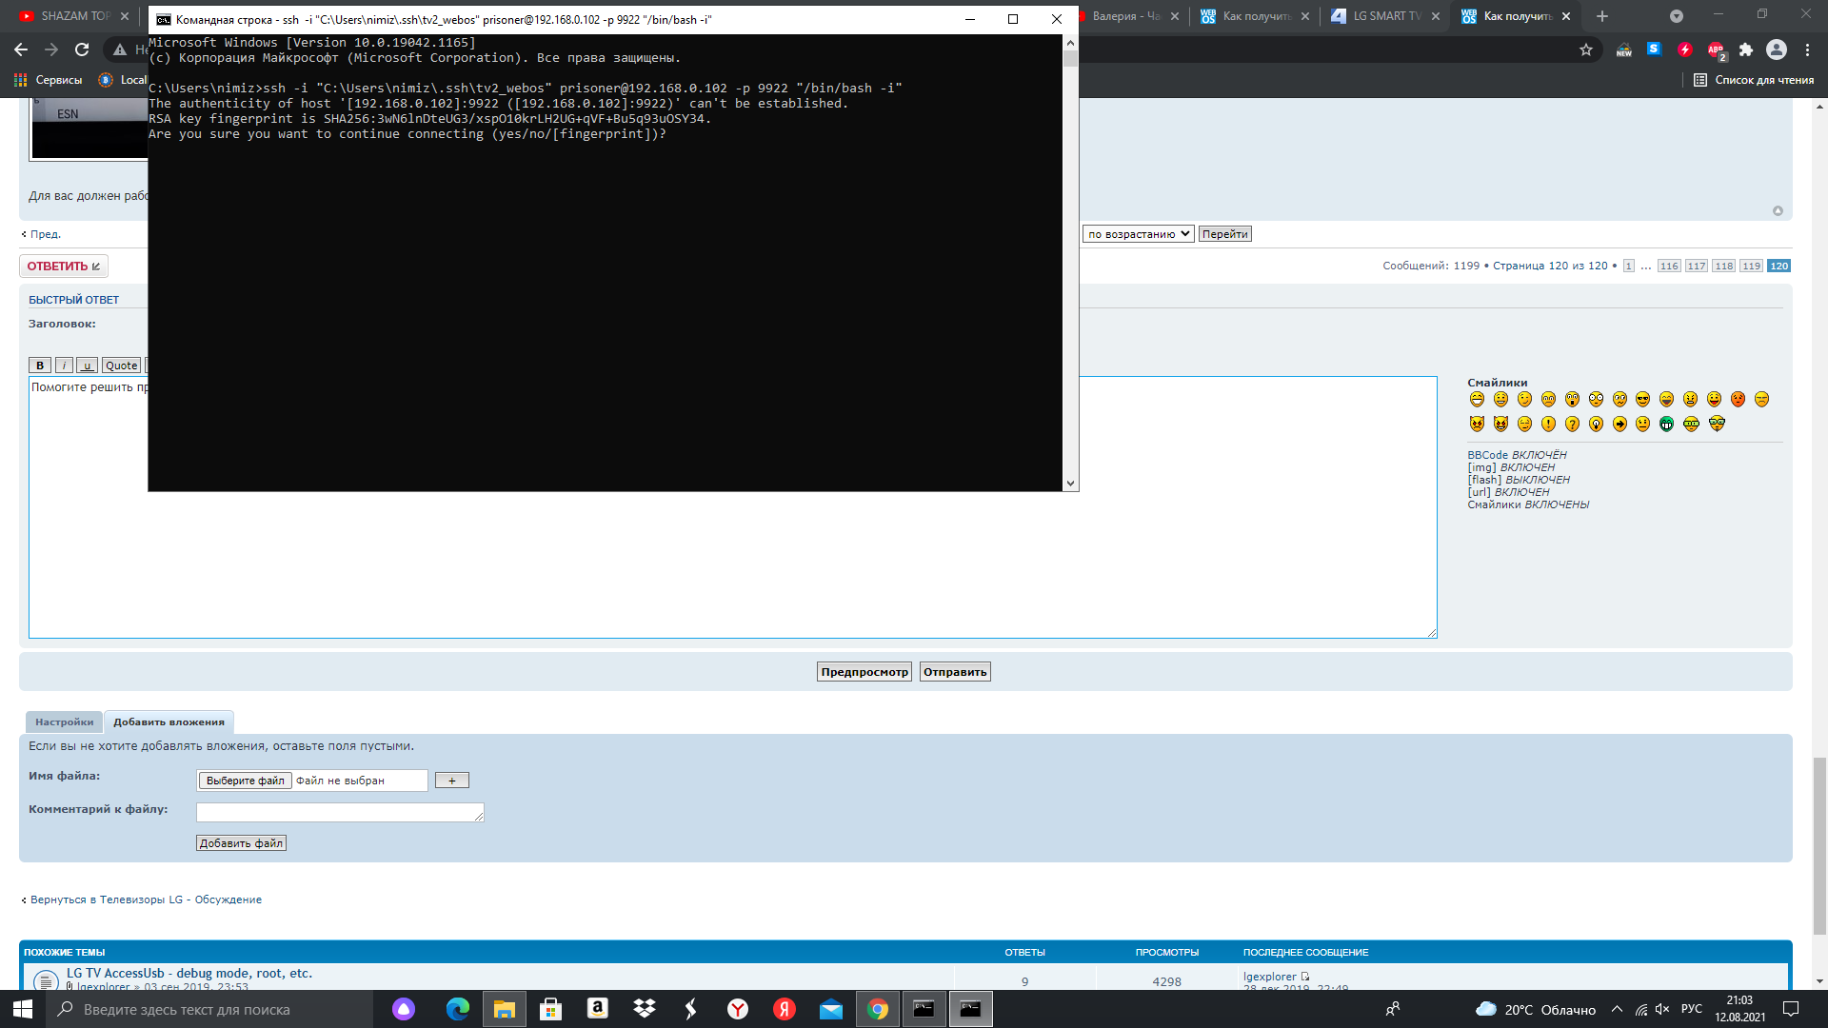Click the bookmark star icon in address bar
This screenshot has width=1828, height=1028.
pyautogui.click(x=1586, y=49)
